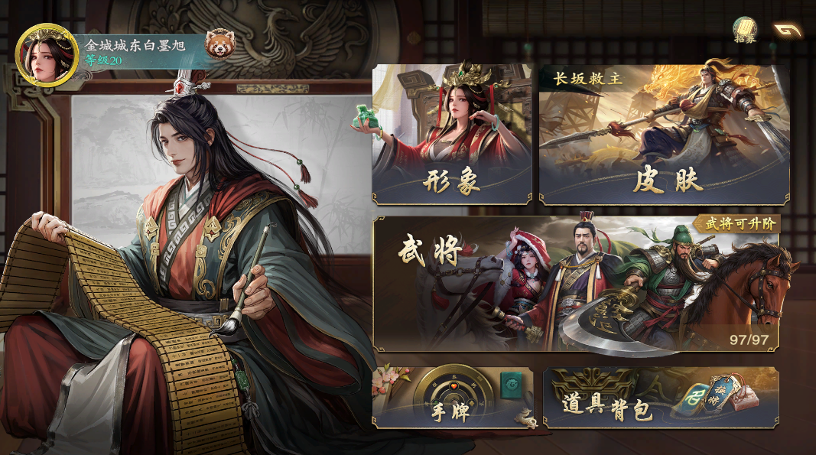Screen dimensions: 816x455
Task: Tap the jade dragon ornament on 手牌
Action: 525,418
